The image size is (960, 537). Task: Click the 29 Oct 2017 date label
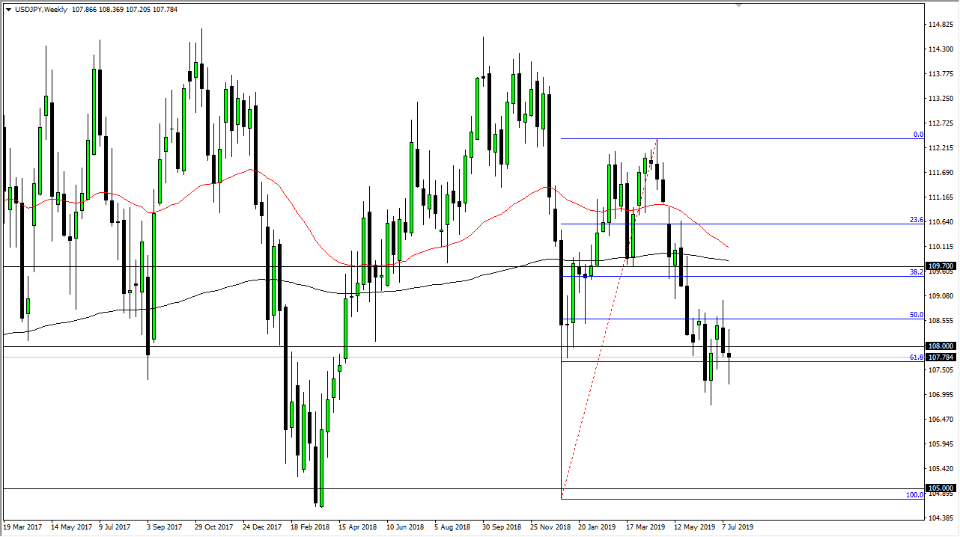(213, 527)
